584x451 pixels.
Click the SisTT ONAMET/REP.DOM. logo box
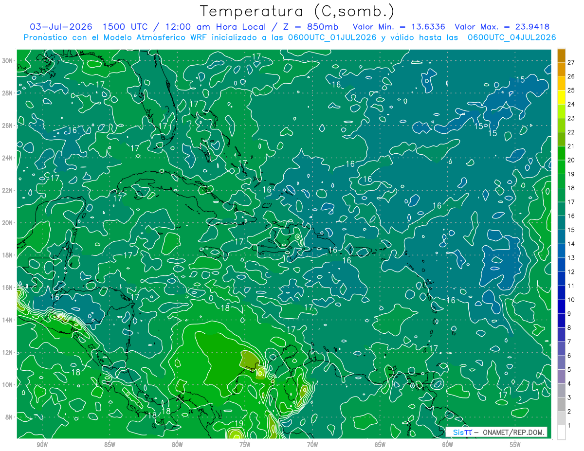point(497,432)
